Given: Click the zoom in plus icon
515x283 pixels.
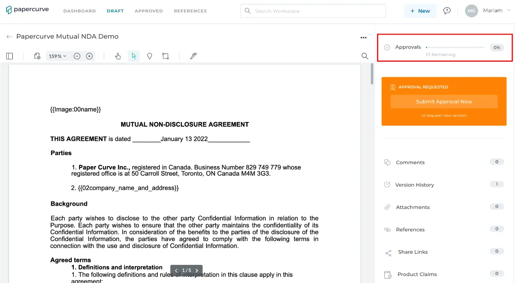Looking at the screenshot, I should pos(89,56).
